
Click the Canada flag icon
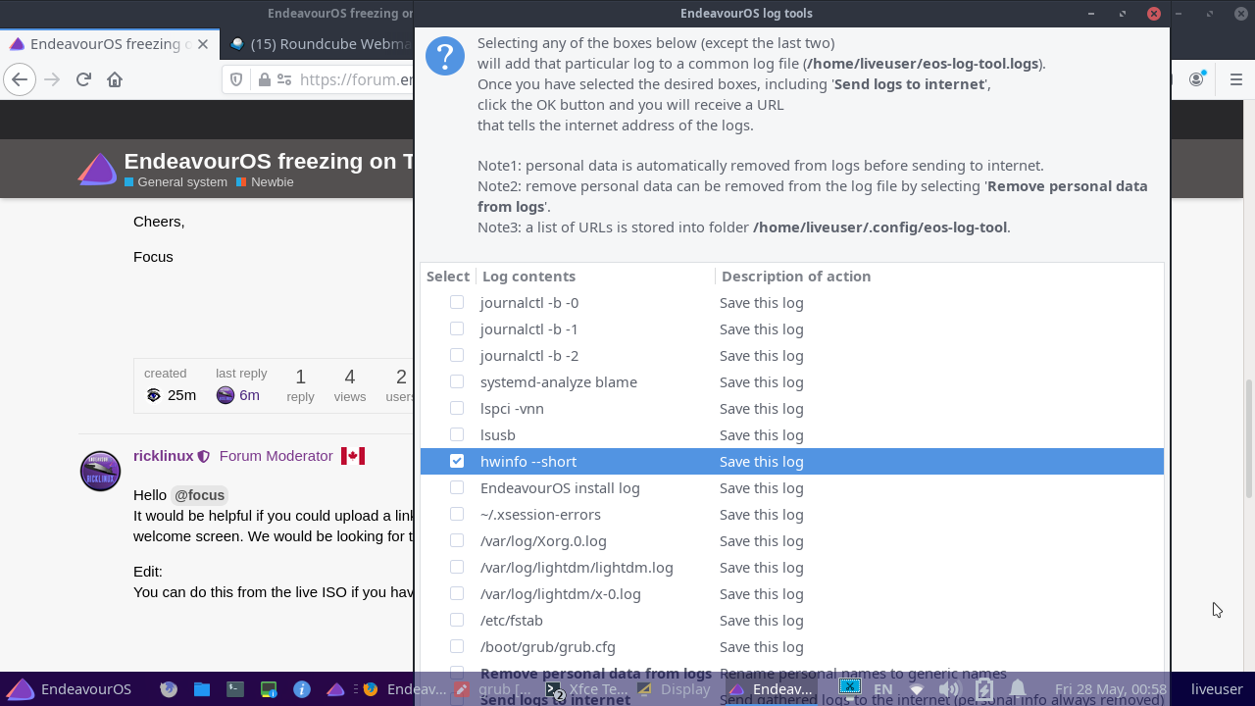tap(353, 456)
